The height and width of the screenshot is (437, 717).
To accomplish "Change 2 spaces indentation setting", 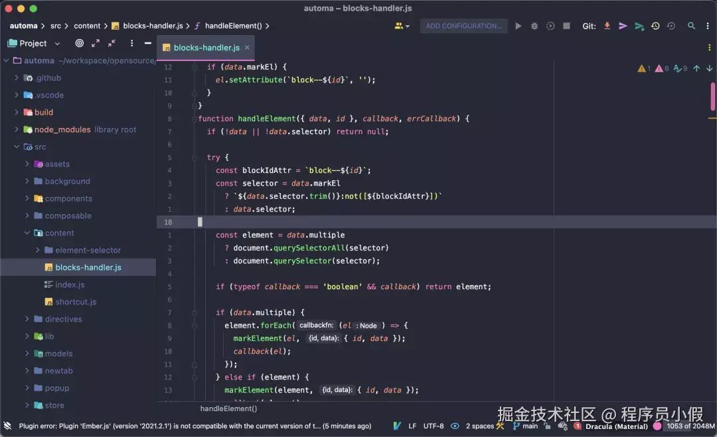I will click(x=480, y=426).
